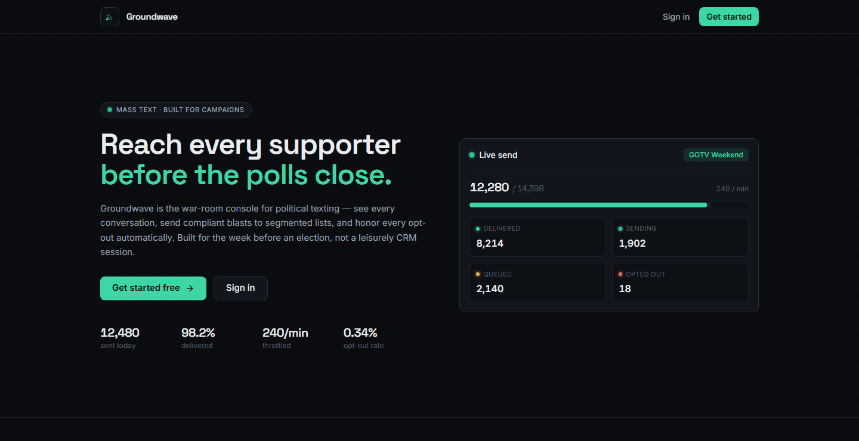Click the arrow icon in Get started free
The width and height of the screenshot is (859, 441).
[190, 288]
